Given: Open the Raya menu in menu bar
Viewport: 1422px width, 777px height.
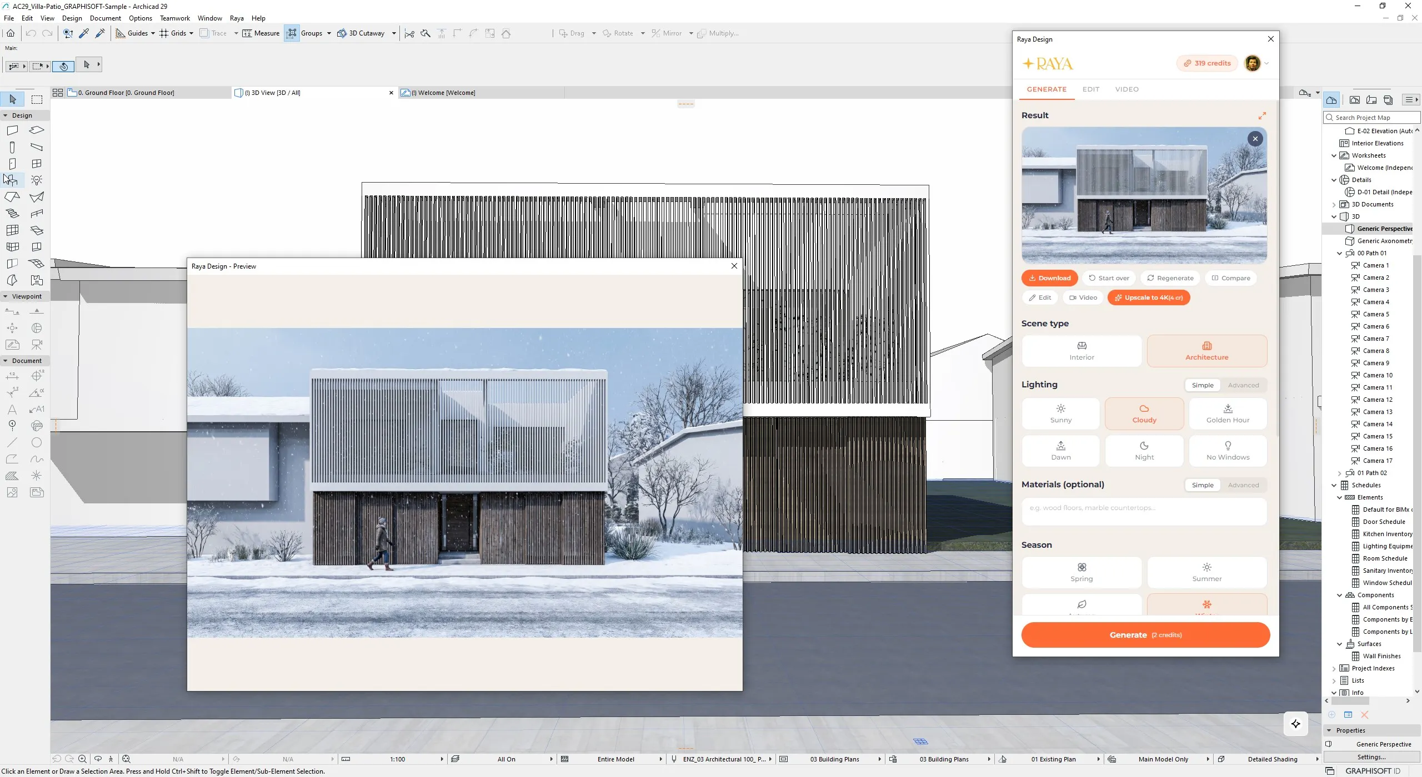Looking at the screenshot, I should coord(237,18).
